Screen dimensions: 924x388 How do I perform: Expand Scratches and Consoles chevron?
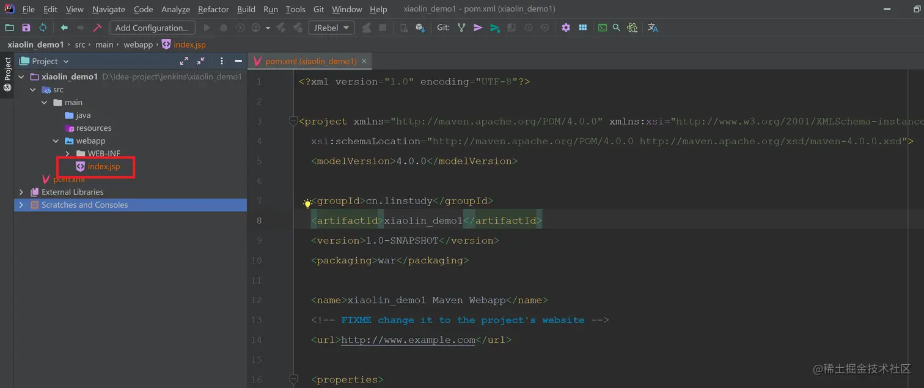tap(22, 205)
